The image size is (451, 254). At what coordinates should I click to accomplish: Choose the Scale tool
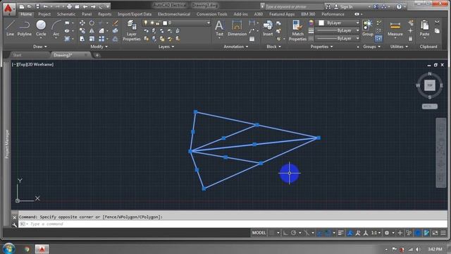tap(92, 39)
